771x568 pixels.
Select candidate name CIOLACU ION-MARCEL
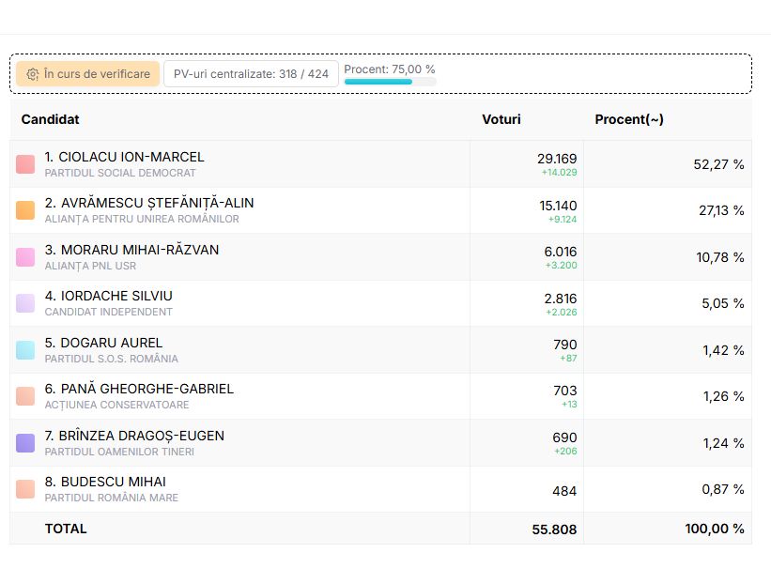(124, 157)
